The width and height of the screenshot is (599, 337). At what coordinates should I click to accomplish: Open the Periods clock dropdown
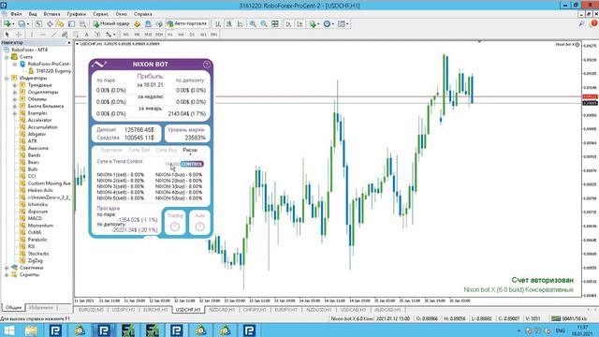[329, 23]
